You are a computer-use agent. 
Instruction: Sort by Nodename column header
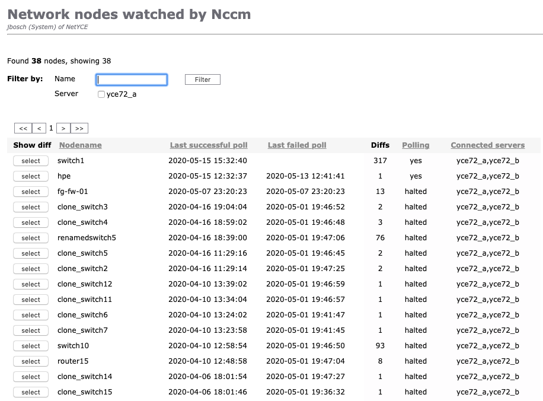tap(80, 145)
